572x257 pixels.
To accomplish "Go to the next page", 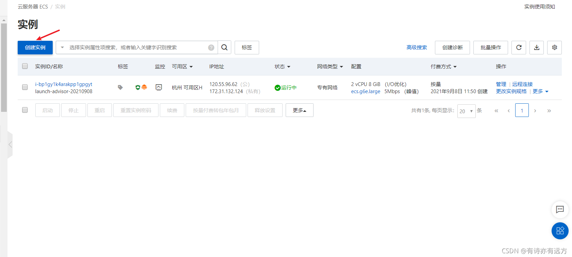I will 535,111.
